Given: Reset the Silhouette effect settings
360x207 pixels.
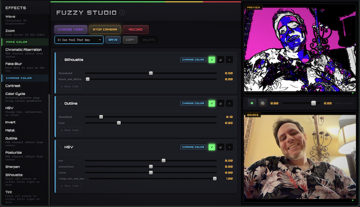Looking at the screenshot, I should [x=221, y=60].
